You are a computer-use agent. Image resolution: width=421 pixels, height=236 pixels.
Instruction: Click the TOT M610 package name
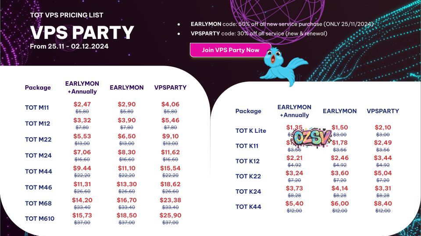[39, 219]
